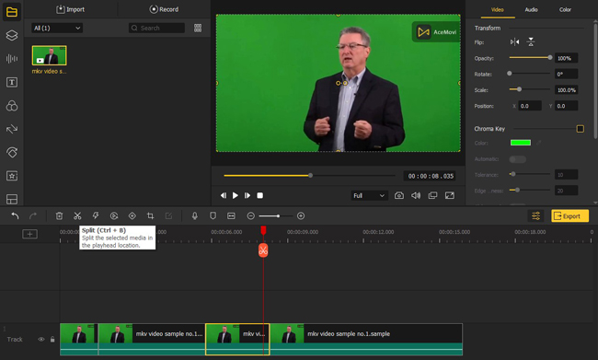598x360 pixels.
Task: Stop the preview playback
Action: [259, 195]
